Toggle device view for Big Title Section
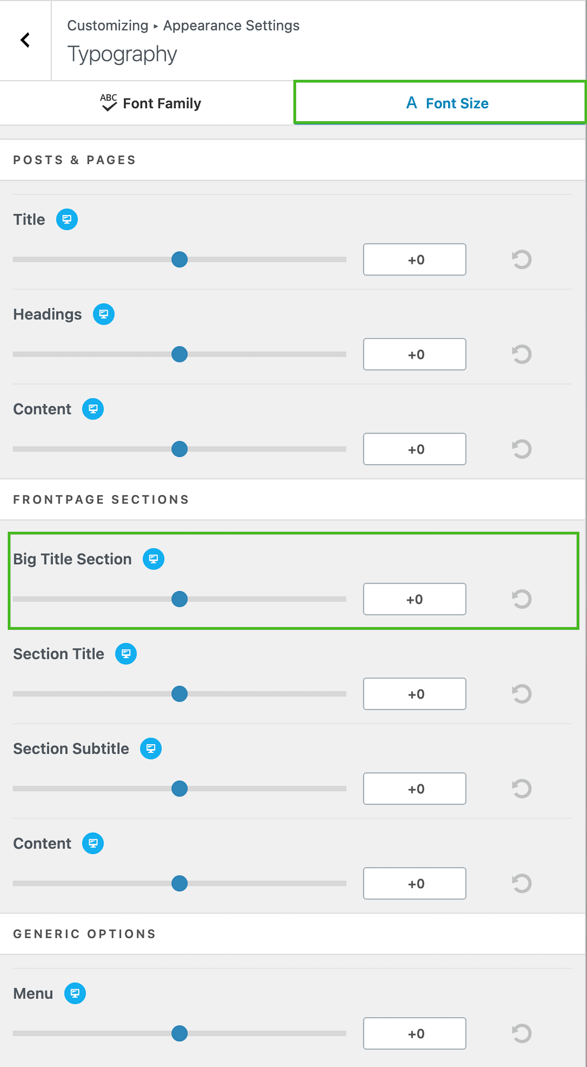The height and width of the screenshot is (1067, 587). pyautogui.click(x=153, y=559)
